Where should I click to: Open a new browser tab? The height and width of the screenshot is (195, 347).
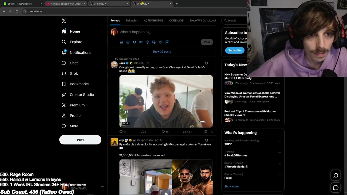click(x=177, y=4)
